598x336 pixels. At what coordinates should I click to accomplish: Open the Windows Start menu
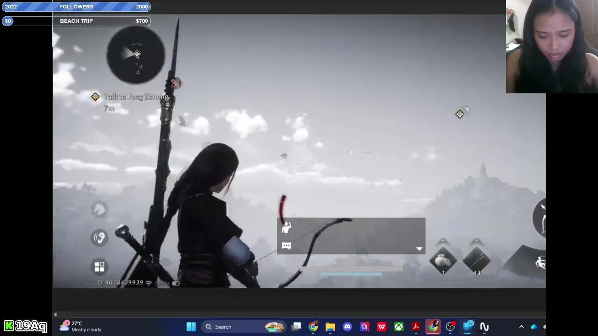click(x=191, y=327)
